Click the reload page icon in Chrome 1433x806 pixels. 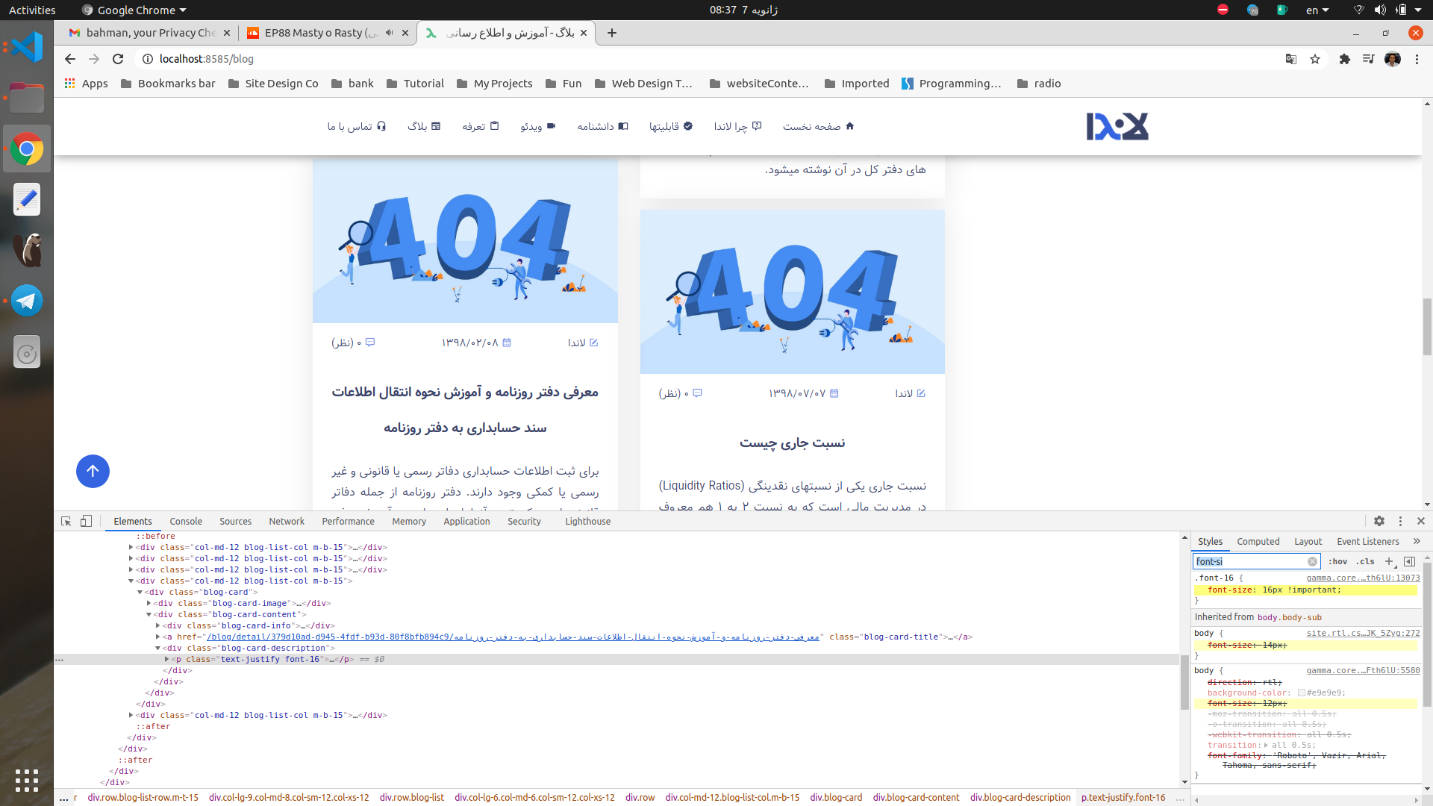click(117, 59)
